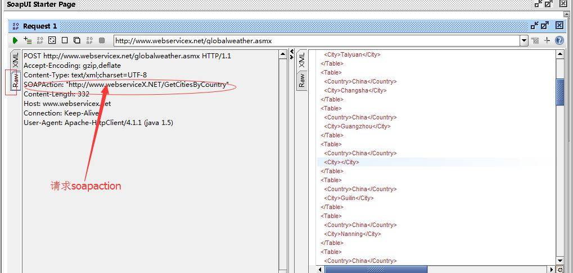
Task: Clone this request using overlapping squares icon
Action: click(x=77, y=40)
